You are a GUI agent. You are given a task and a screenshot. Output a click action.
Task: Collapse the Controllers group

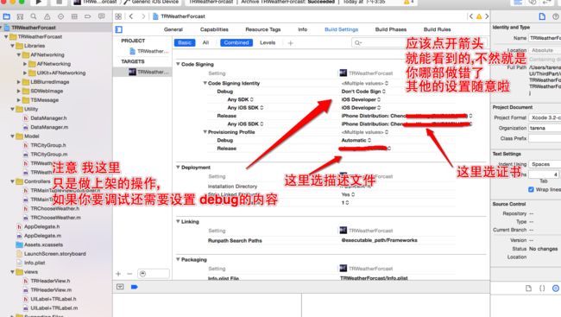pos(13,181)
